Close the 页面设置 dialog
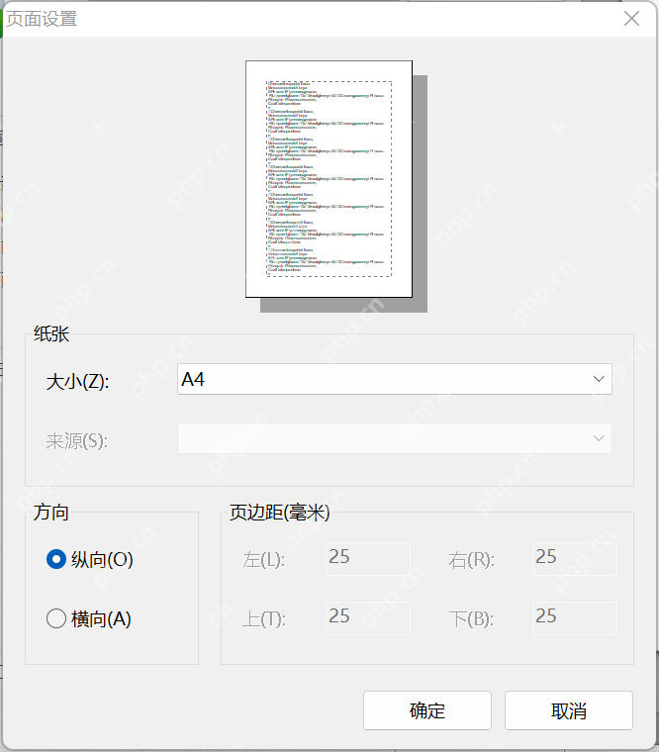The image size is (659, 752). click(631, 19)
